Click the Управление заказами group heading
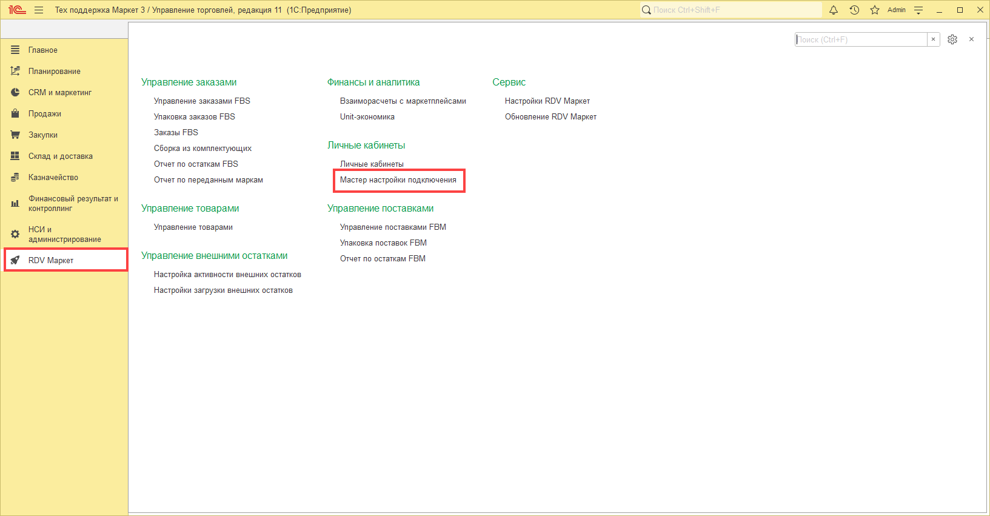990x516 pixels. [189, 82]
